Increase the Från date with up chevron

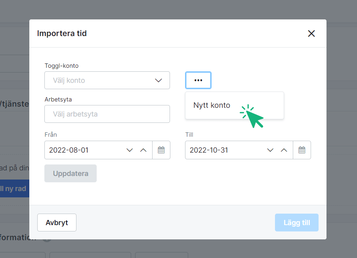(143, 150)
